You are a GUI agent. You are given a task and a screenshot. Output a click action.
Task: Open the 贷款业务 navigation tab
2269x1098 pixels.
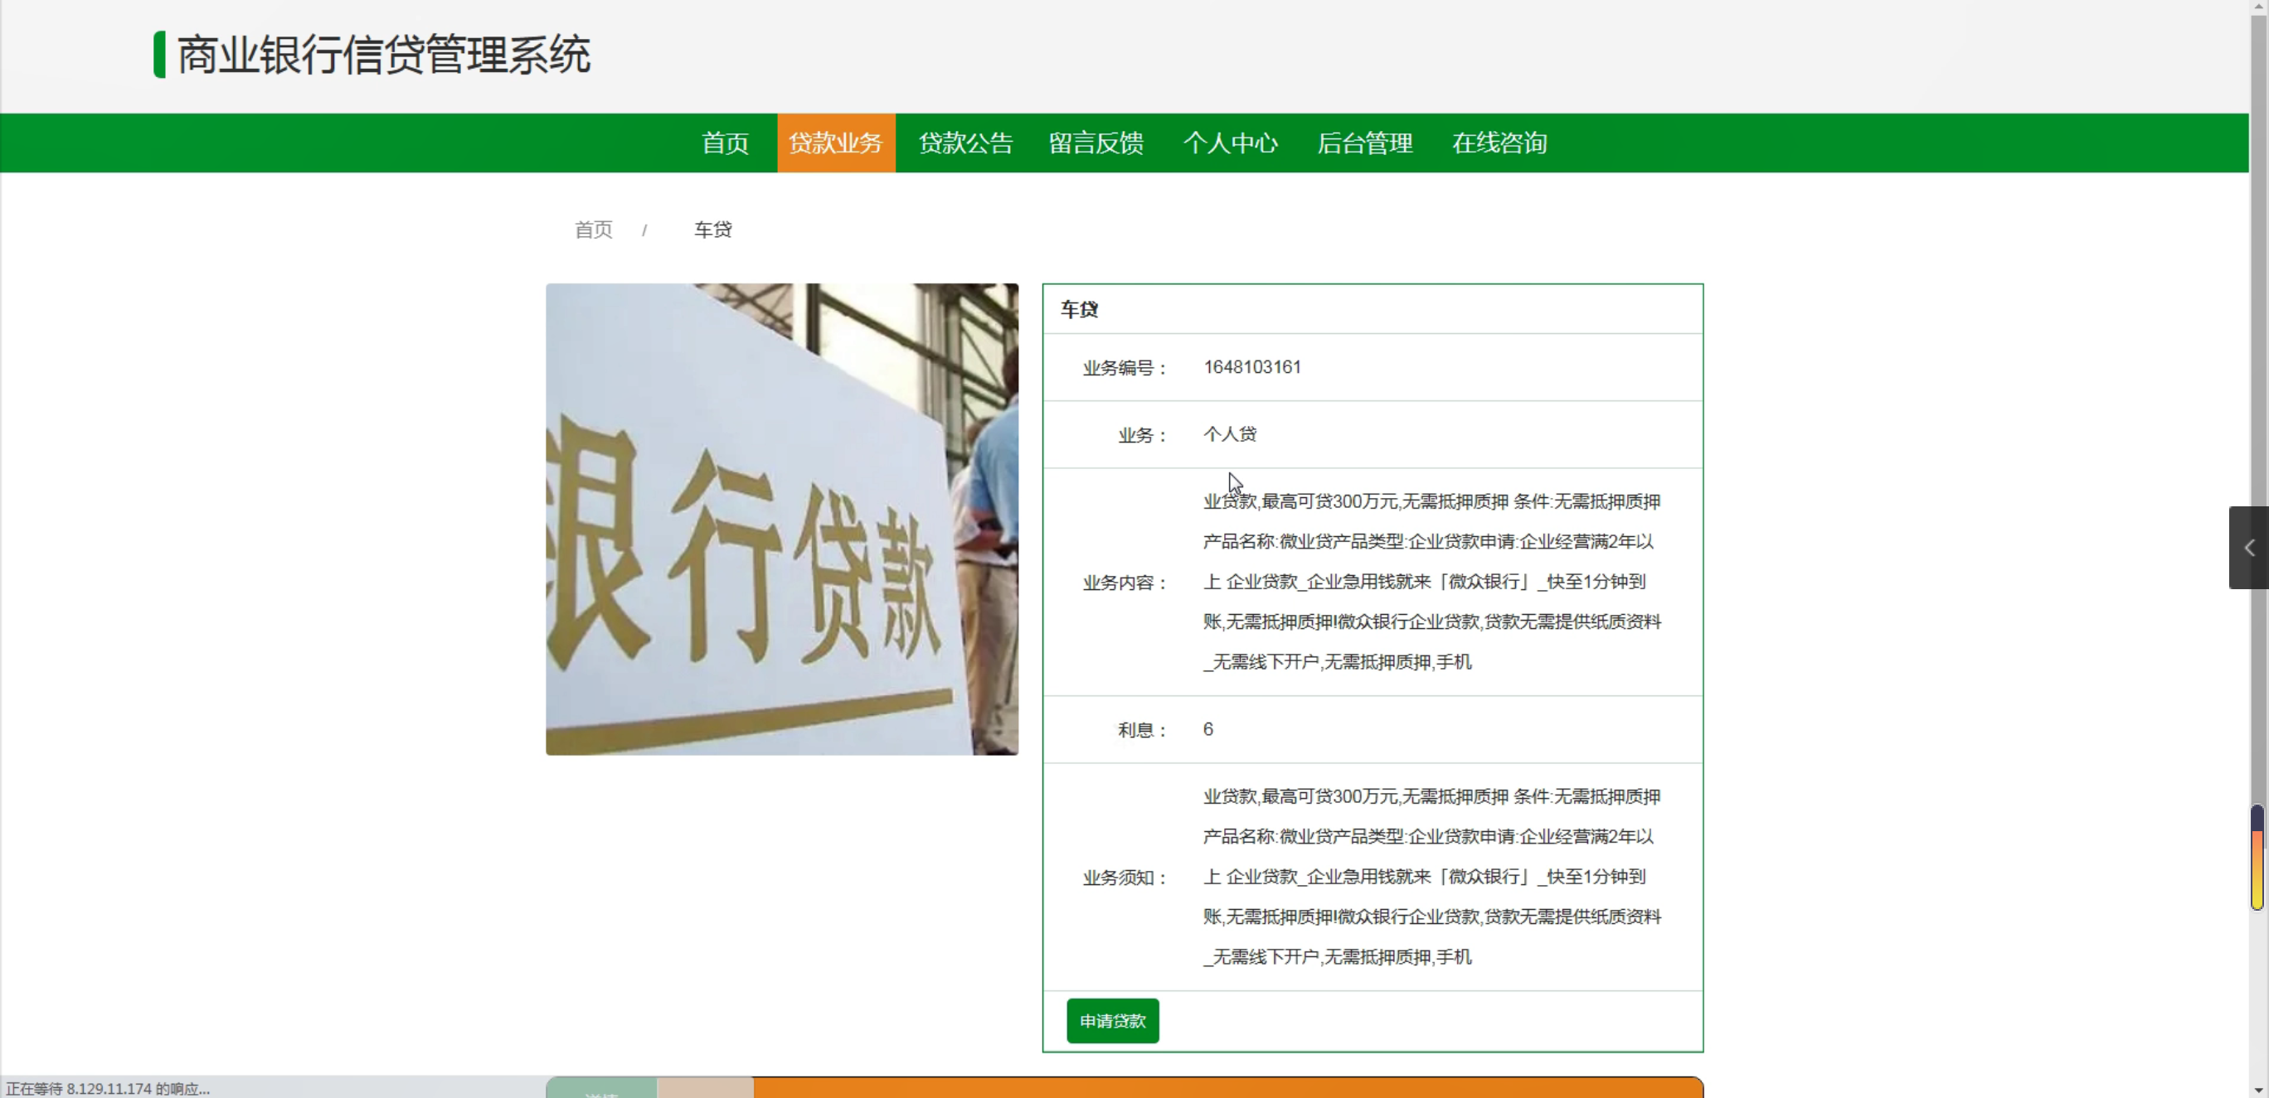pos(835,143)
